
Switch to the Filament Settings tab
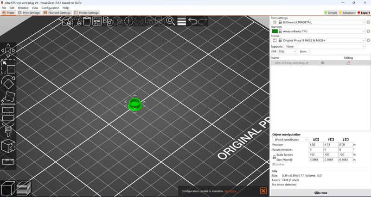57,13
